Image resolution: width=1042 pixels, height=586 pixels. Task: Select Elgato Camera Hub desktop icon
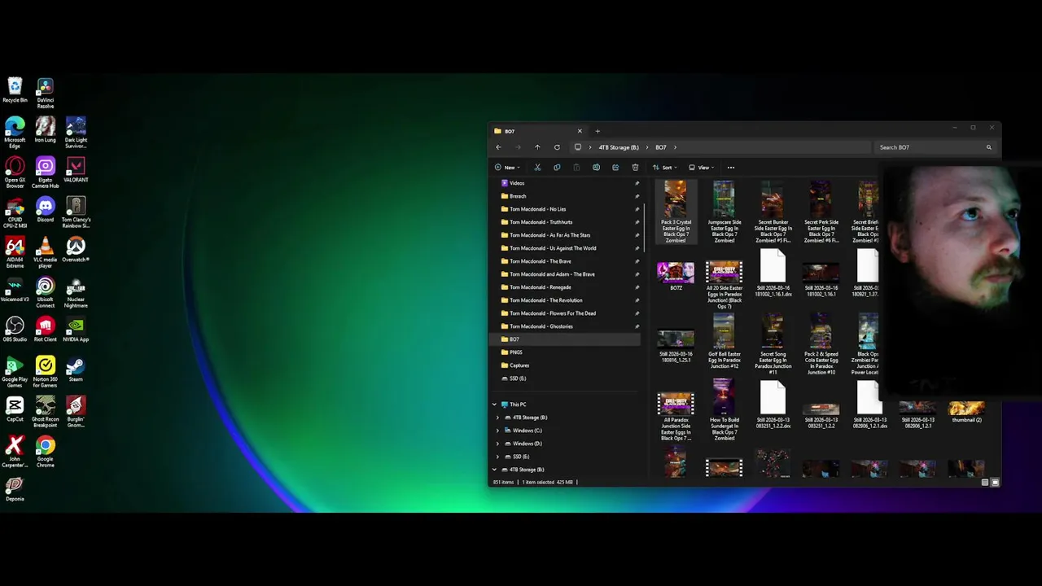click(46, 173)
